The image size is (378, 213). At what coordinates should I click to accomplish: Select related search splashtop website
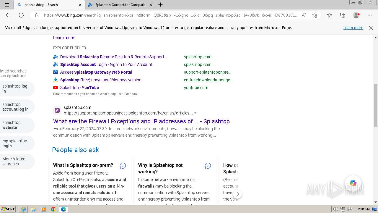[17, 125]
